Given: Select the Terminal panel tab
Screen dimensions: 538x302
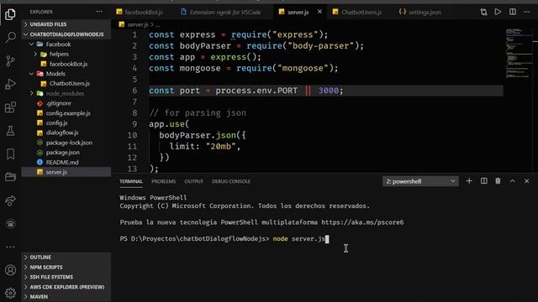Looking at the screenshot, I should pos(131,181).
